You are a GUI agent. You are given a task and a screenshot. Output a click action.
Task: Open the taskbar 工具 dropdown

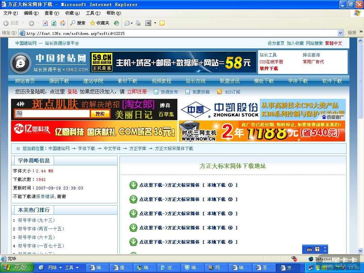click(x=71, y=267)
